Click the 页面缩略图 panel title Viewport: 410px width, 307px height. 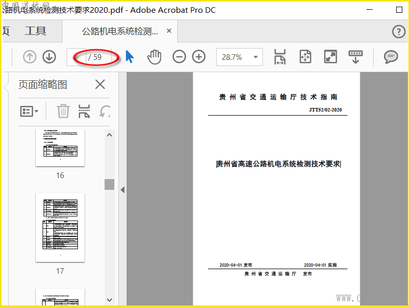pos(43,84)
